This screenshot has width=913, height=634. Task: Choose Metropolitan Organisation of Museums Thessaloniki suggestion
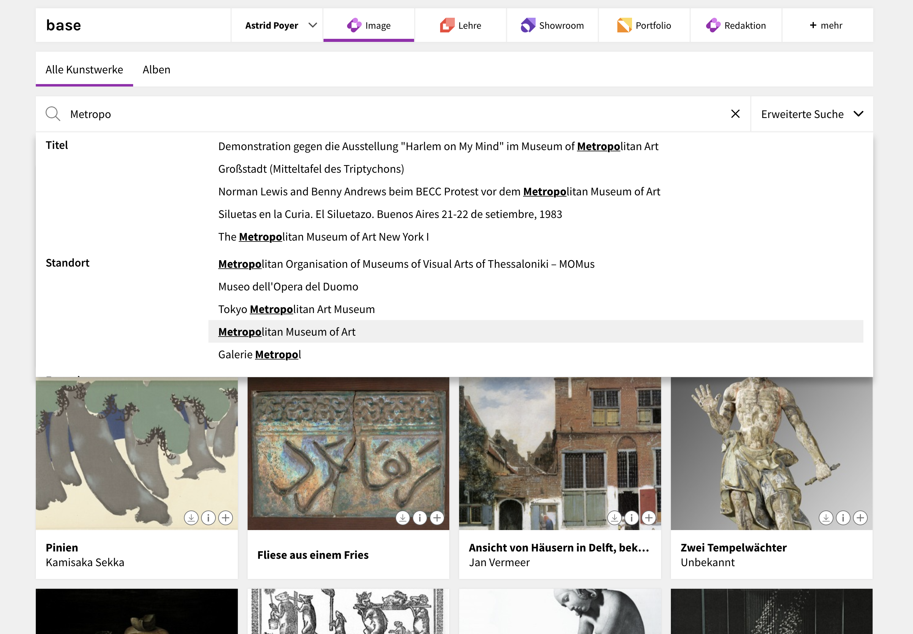536,264
